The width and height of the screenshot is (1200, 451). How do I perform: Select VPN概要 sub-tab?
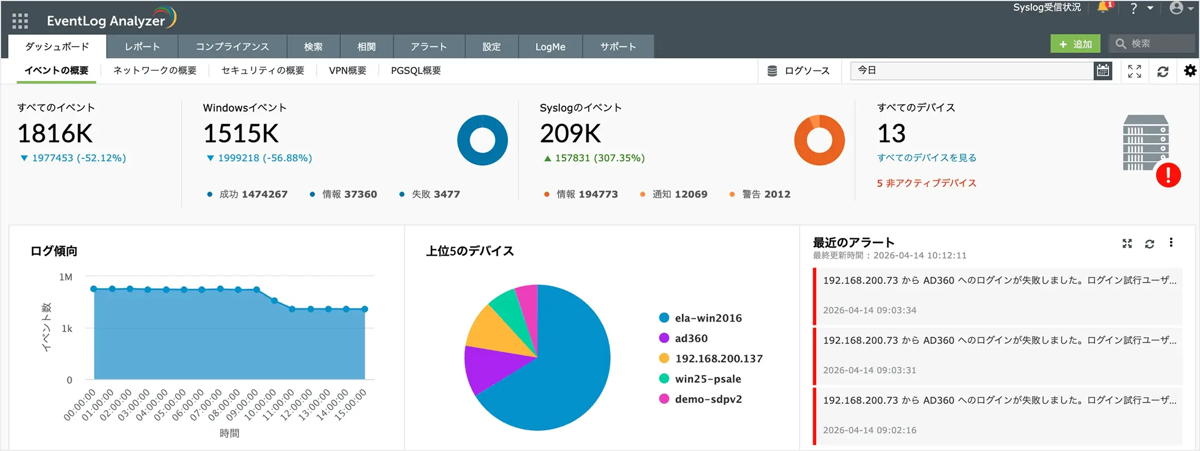(x=348, y=71)
